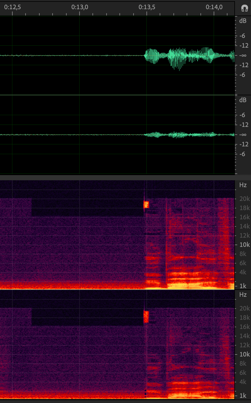Click the lower channel dB scale label
The width and height of the screenshot is (251, 403).
click(243, 100)
